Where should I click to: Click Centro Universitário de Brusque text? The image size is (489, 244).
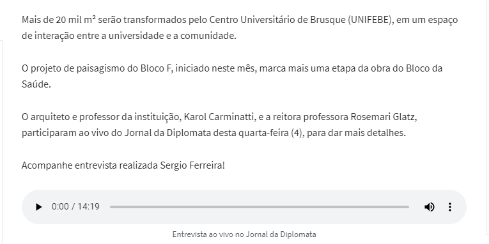click(x=277, y=20)
